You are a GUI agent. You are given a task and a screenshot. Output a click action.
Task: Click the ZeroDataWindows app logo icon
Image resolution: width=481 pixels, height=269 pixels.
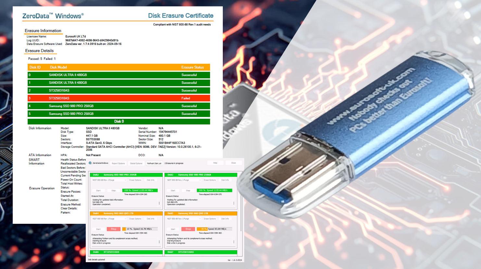pos(90,163)
